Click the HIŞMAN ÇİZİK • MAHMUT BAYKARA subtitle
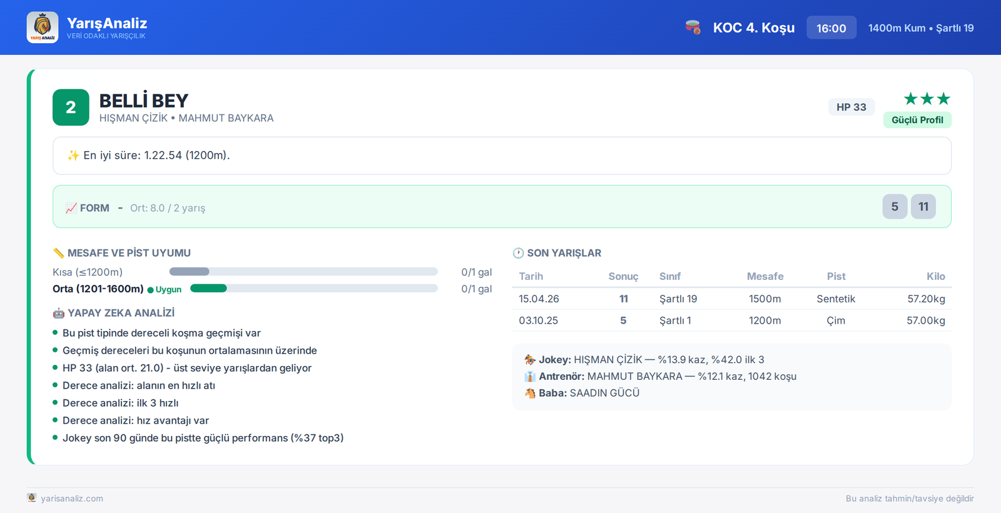 tap(186, 118)
